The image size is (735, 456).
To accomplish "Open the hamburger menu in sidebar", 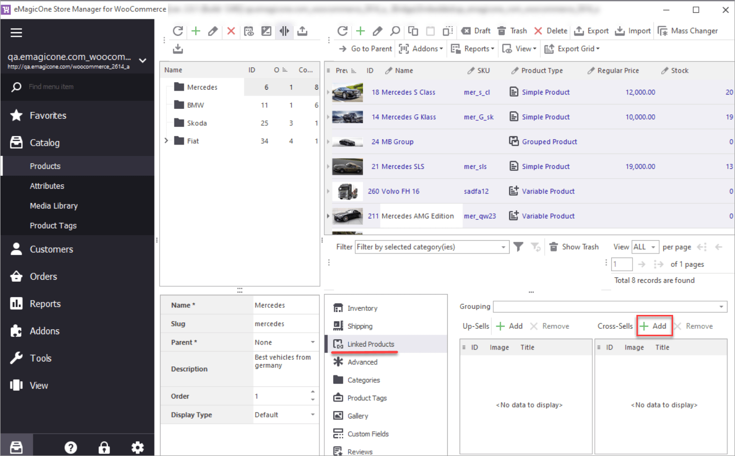I will [x=16, y=33].
